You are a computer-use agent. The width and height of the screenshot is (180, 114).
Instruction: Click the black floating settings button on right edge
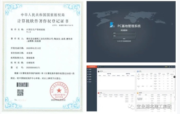[175, 77]
